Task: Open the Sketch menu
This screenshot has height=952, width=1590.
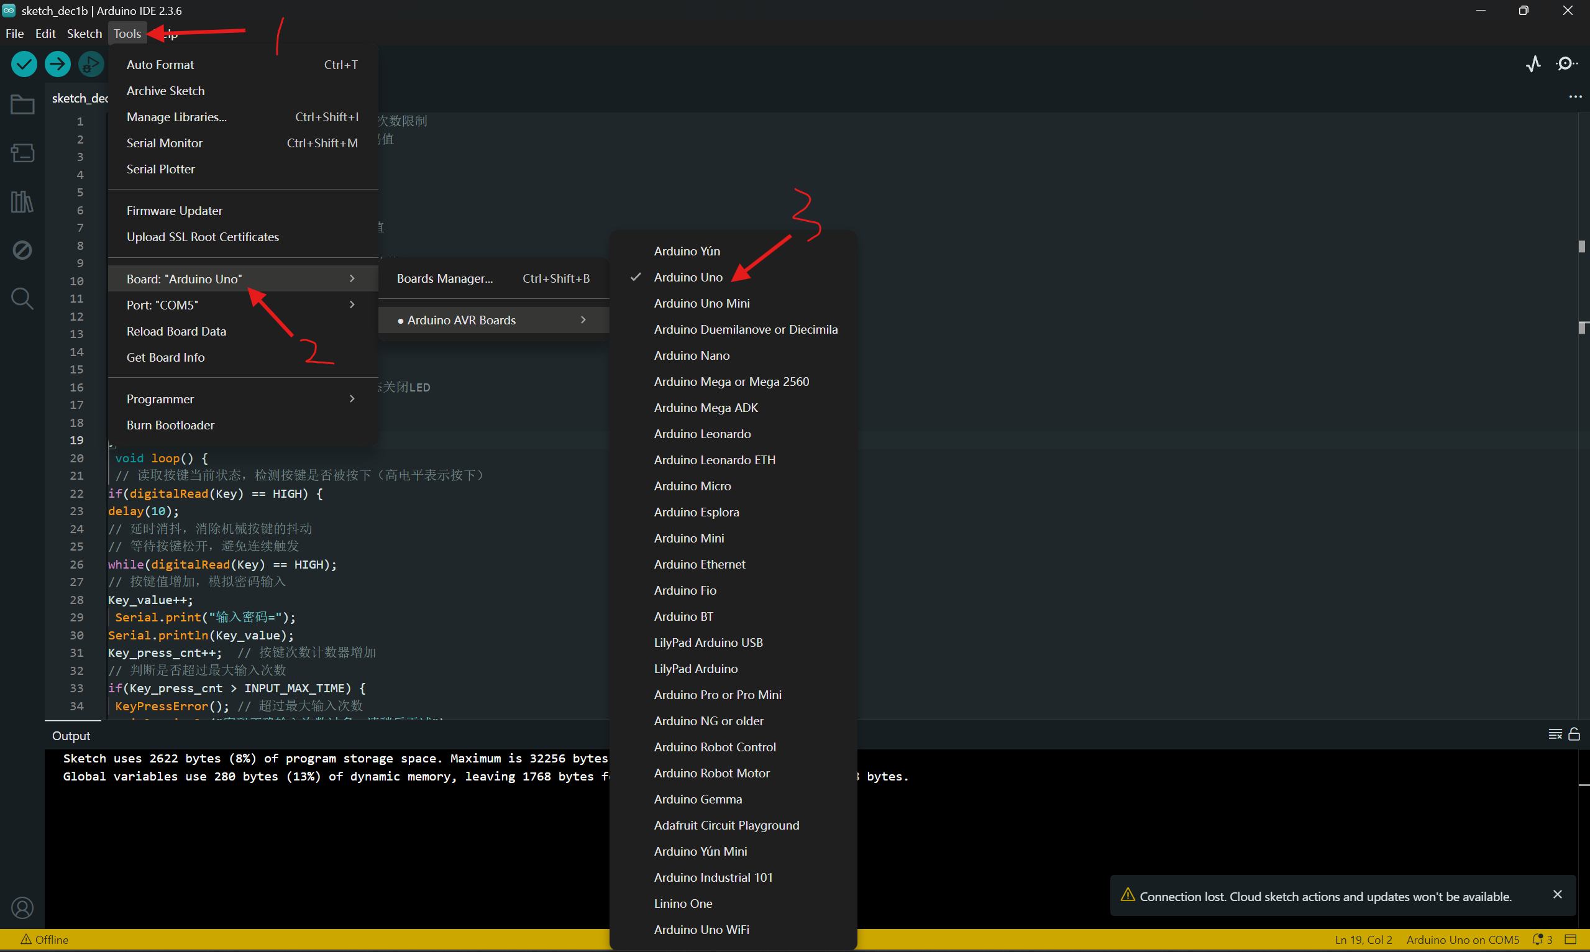Action: [84, 34]
